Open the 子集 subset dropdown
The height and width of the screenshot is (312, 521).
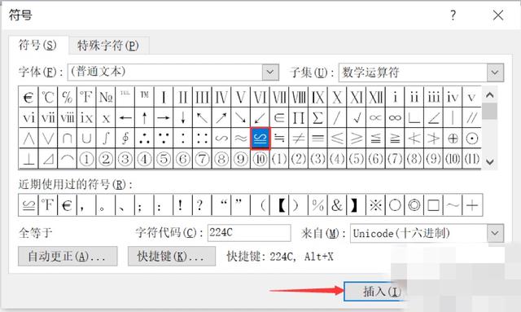pyautogui.click(x=495, y=73)
